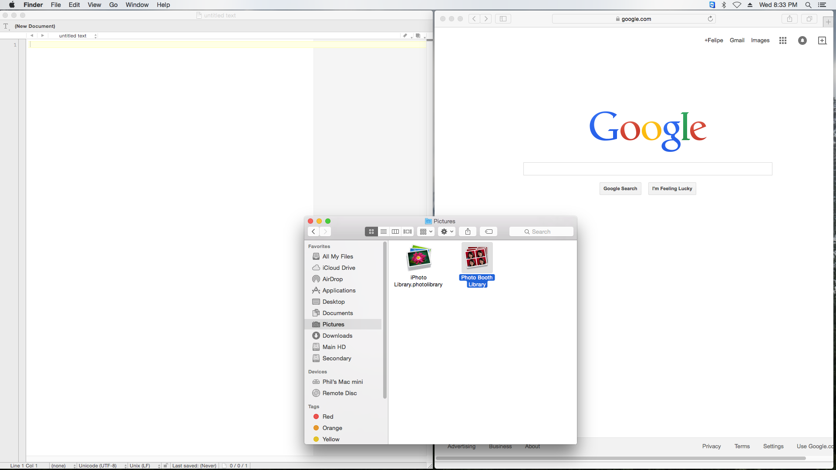
Task: Open Finder gear action menu
Action: coord(447,232)
